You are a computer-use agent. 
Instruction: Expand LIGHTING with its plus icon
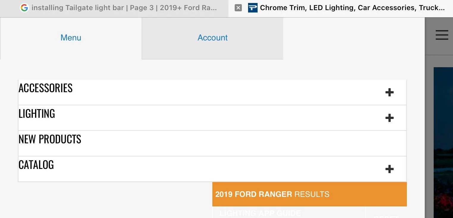[389, 118]
